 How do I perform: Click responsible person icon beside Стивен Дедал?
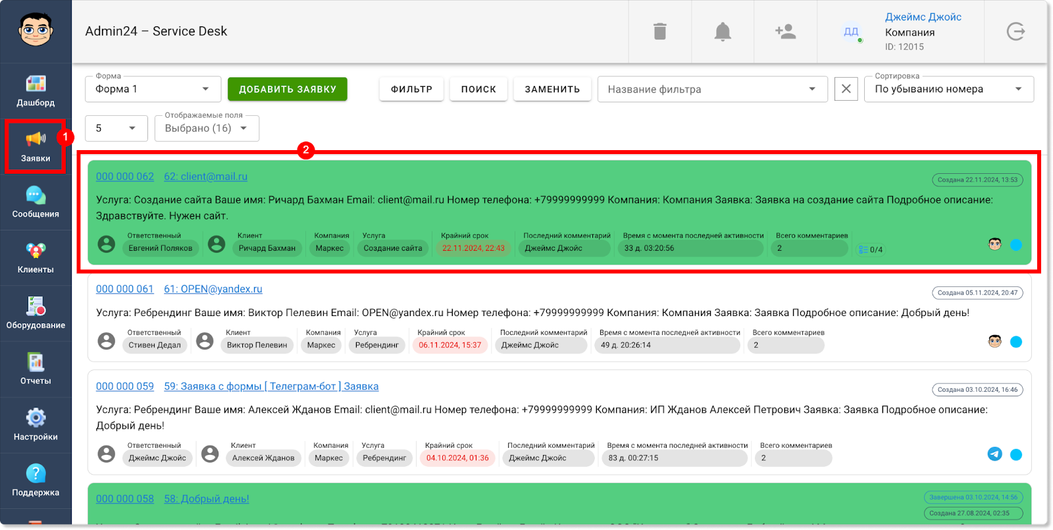tap(107, 341)
